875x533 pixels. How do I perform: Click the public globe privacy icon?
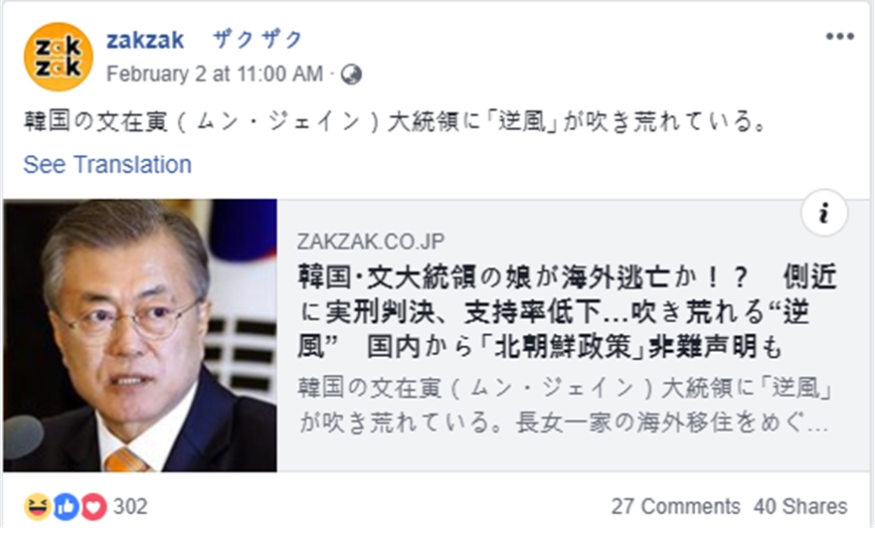351,75
